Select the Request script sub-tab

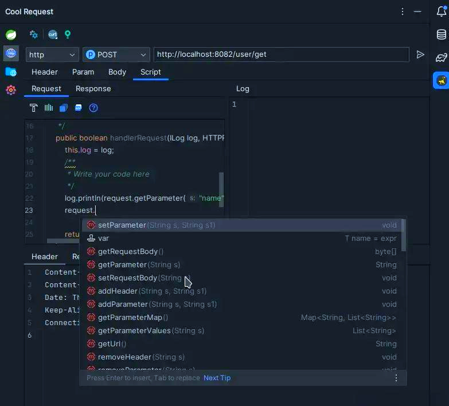(46, 88)
